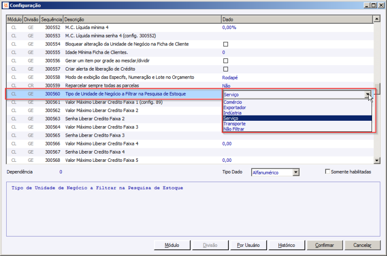
Task: Click the Divisão button
Action: click(210, 245)
